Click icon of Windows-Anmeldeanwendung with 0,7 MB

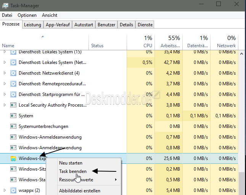tap(13, 137)
